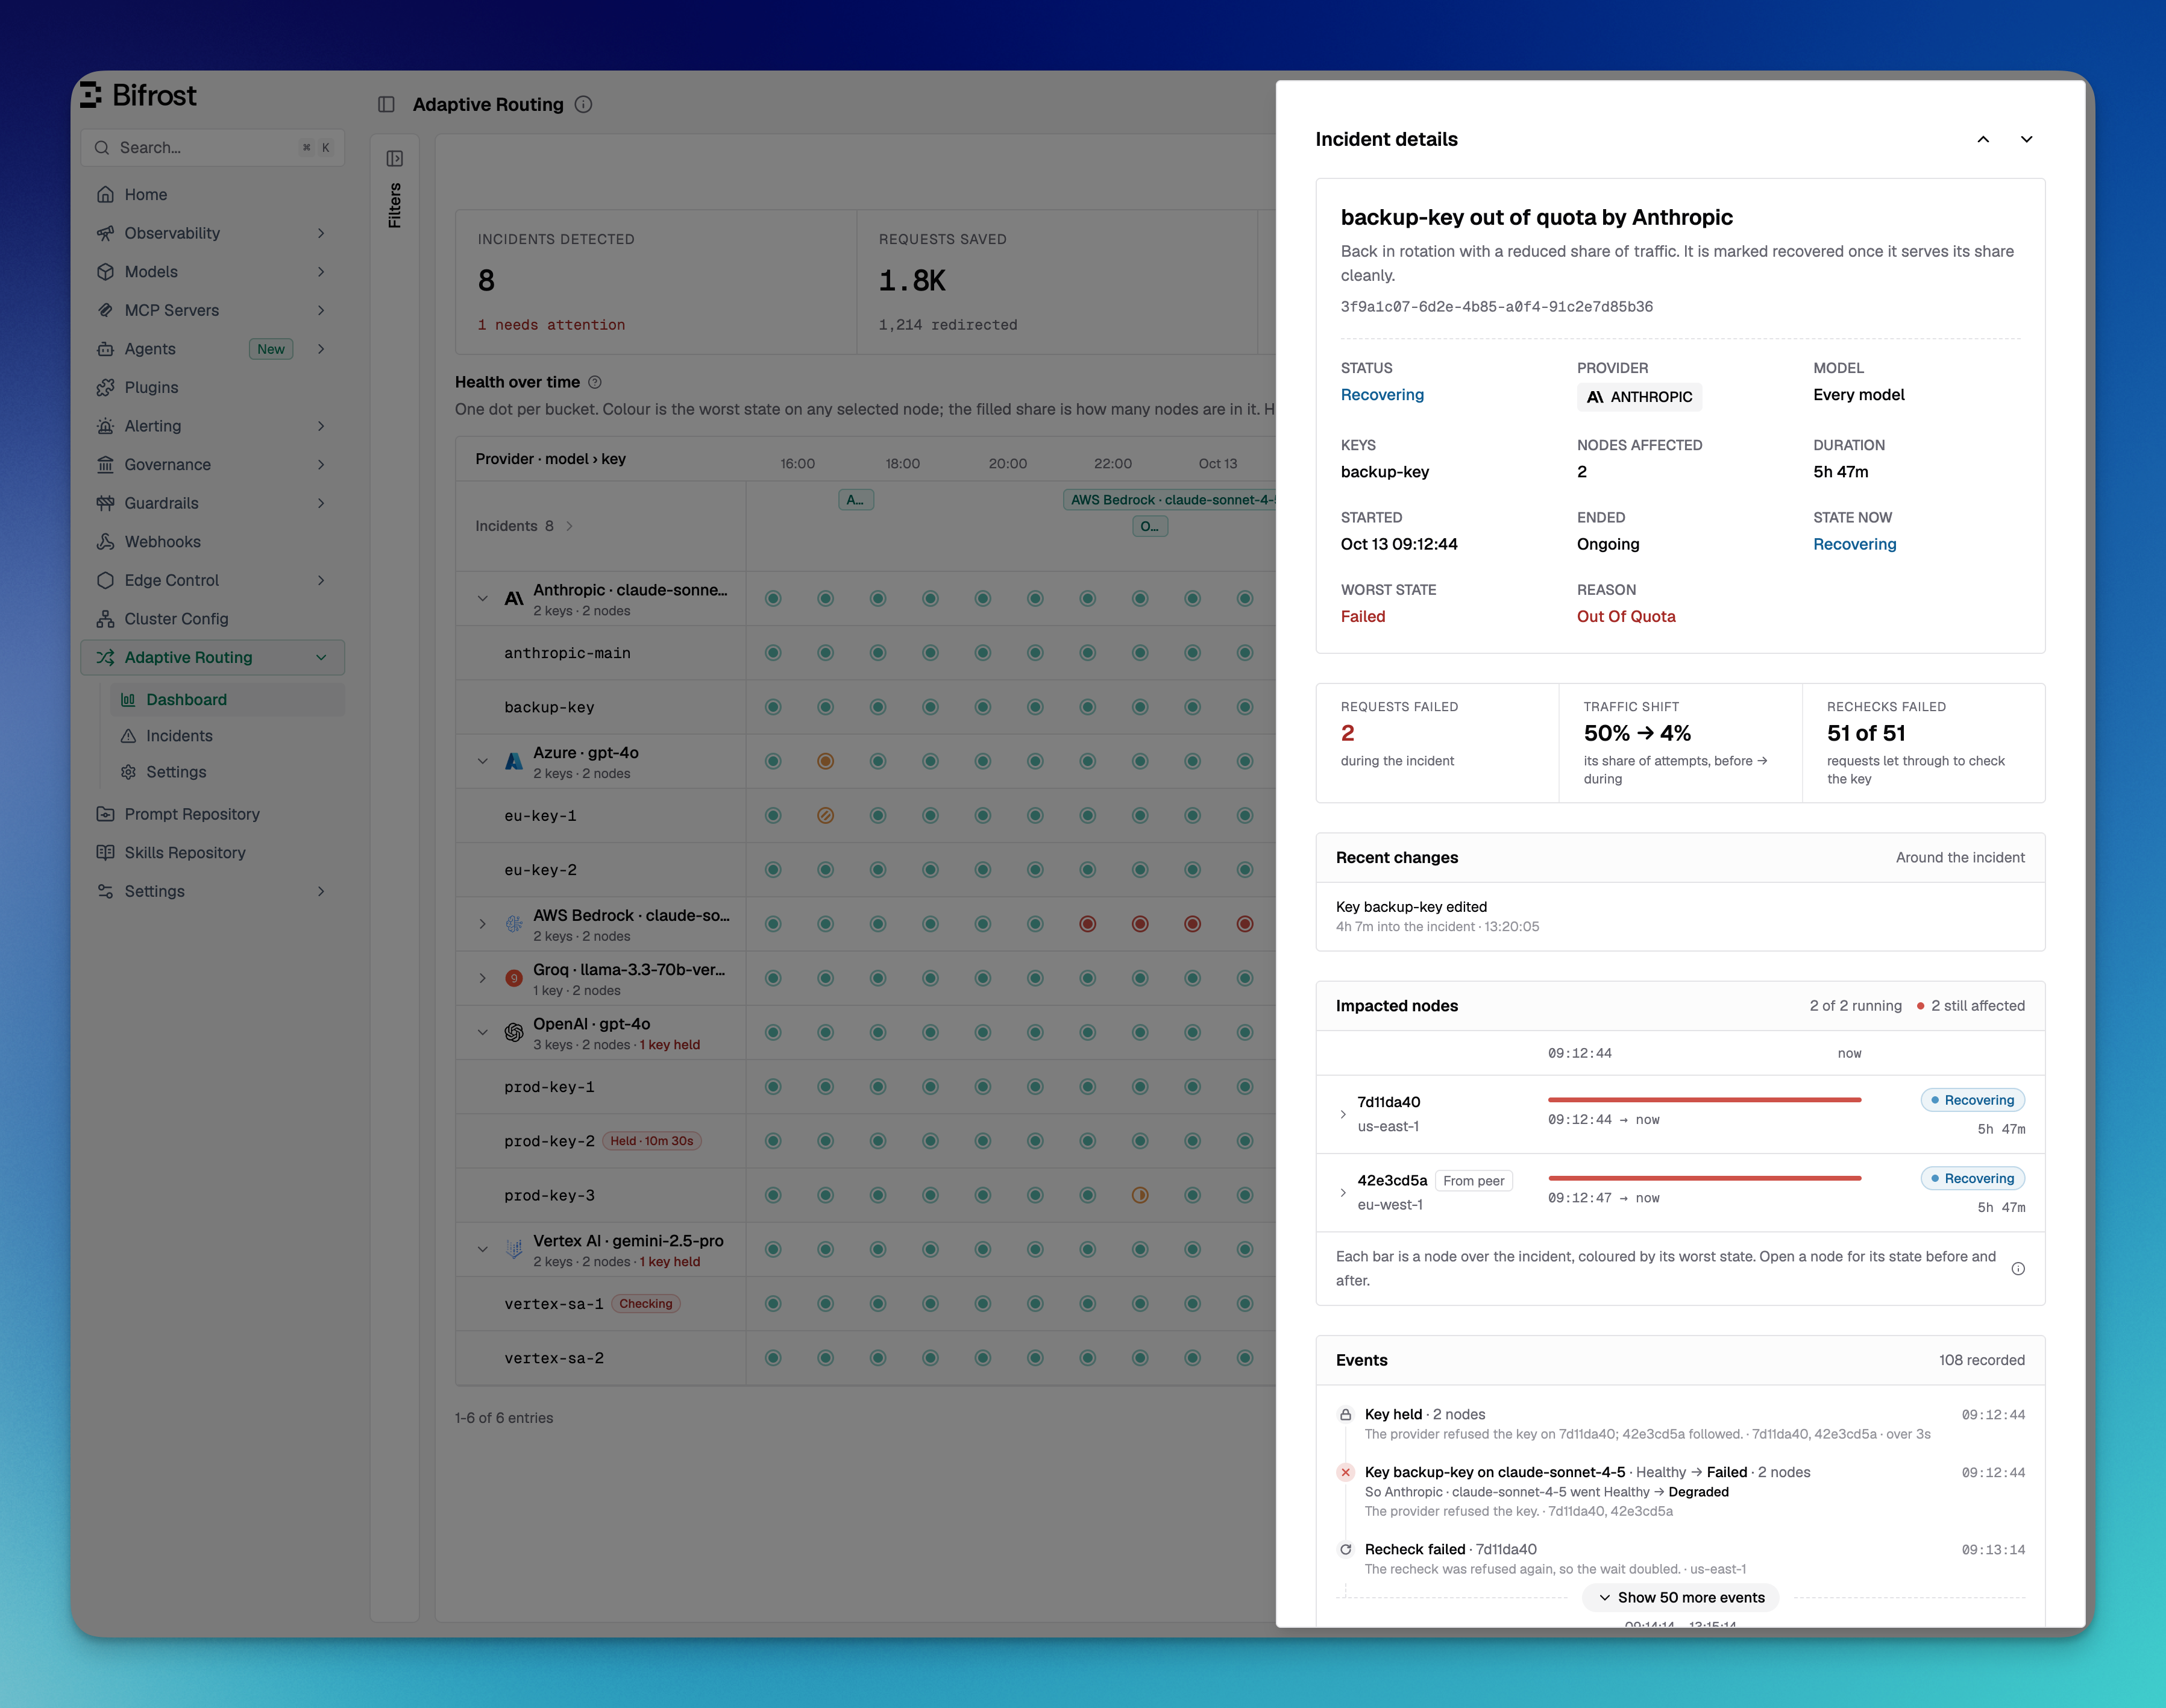Go to previous incident with up chevron
This screenshot has height=1708, width=2166.
click(1983, 139)
